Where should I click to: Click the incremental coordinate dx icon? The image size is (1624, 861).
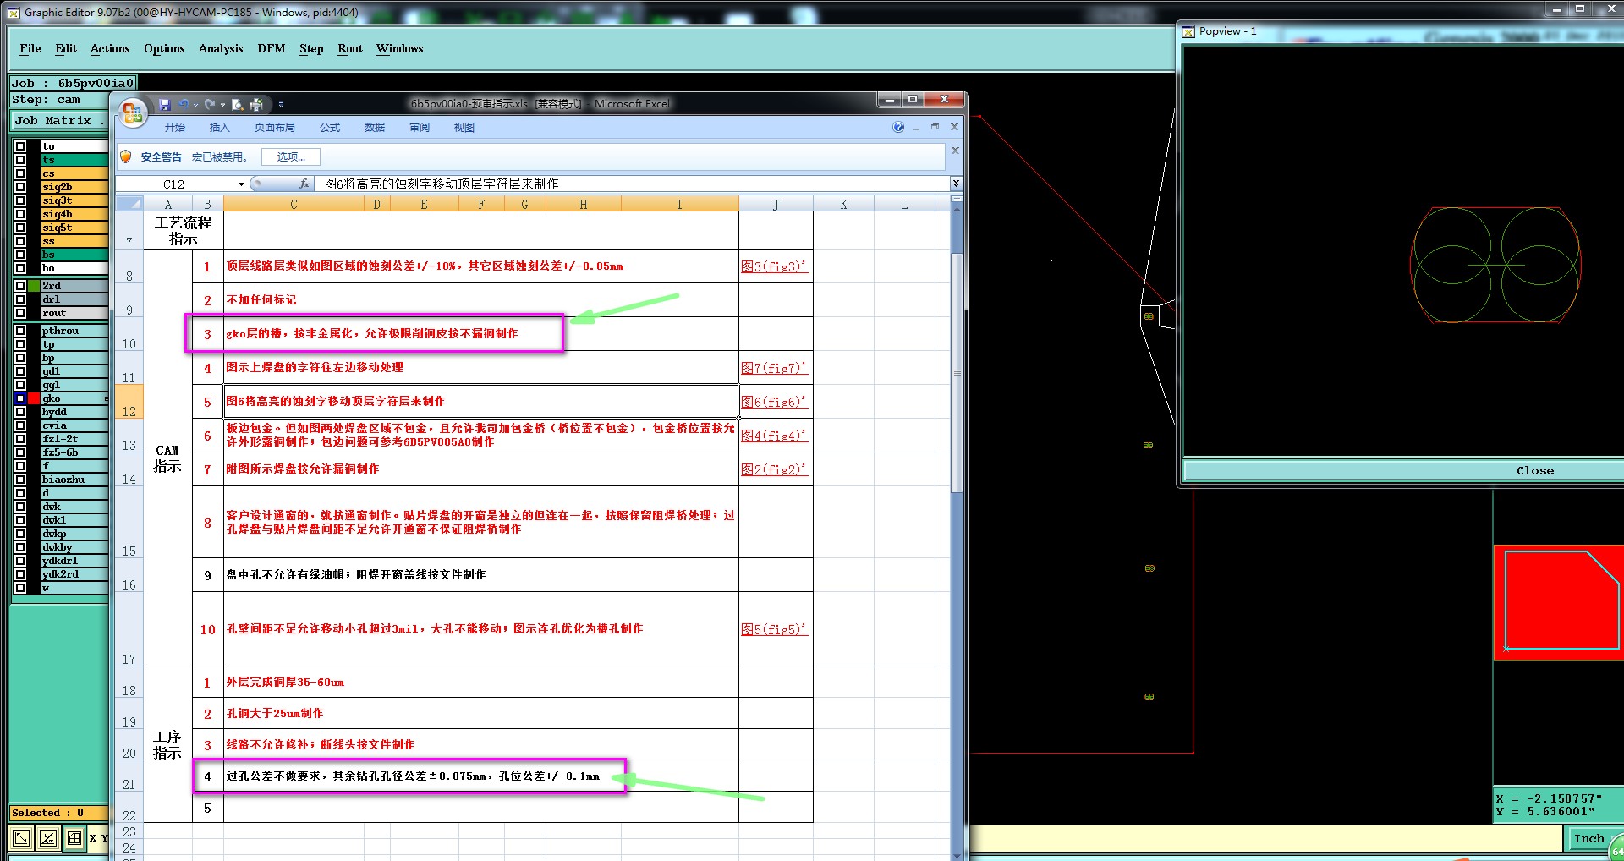48,838
